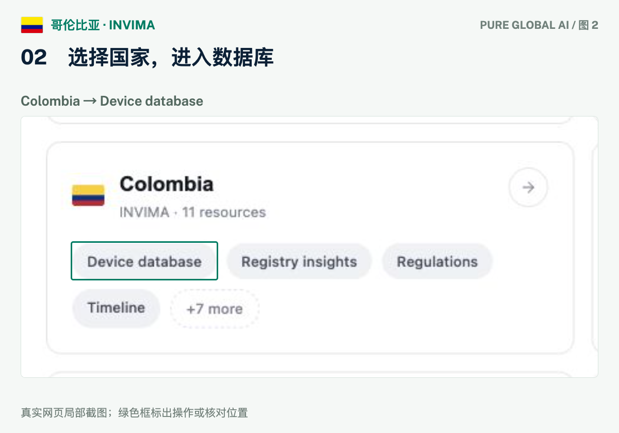The width and height of the screenshot is (619, 433).
Task: Click the 哥伦比亚 · INVIMA header label
Action: 103,25
